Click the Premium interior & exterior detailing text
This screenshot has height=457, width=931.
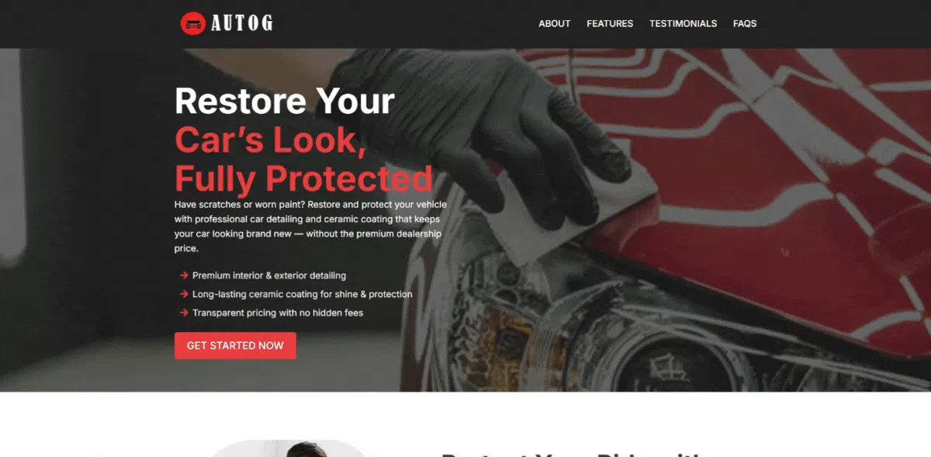(x=269, y=275)
